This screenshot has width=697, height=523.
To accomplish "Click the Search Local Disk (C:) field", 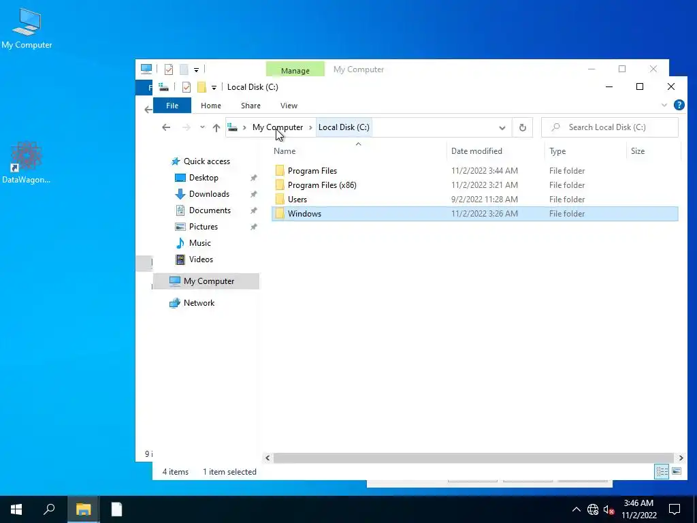I will pyautogui.click(x=610, y=127).
